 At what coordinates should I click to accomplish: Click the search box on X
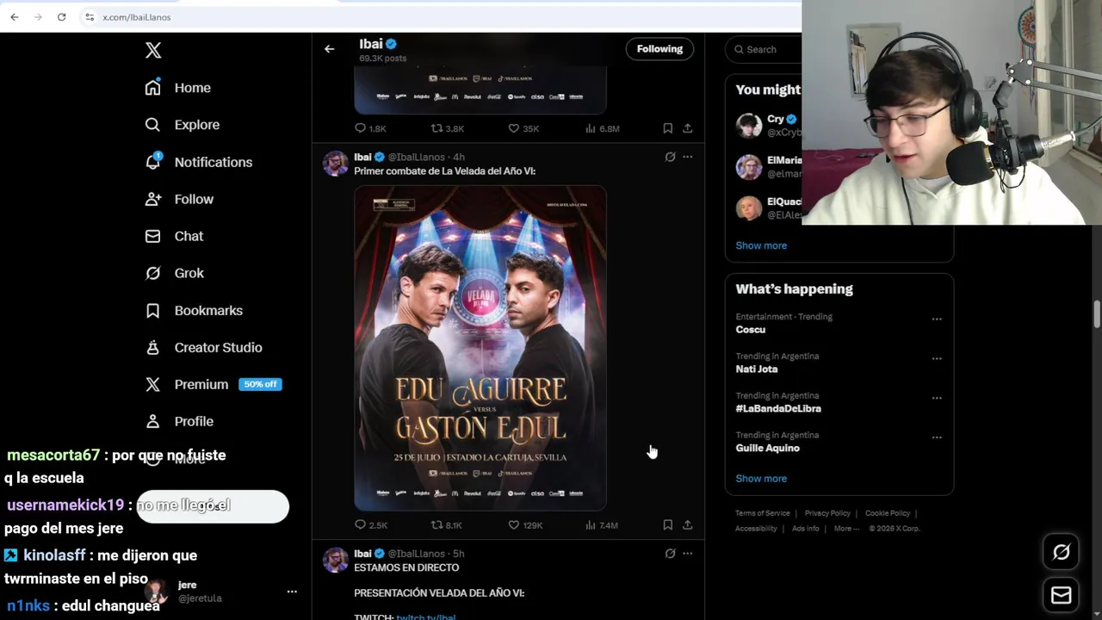tap(765, 49)
